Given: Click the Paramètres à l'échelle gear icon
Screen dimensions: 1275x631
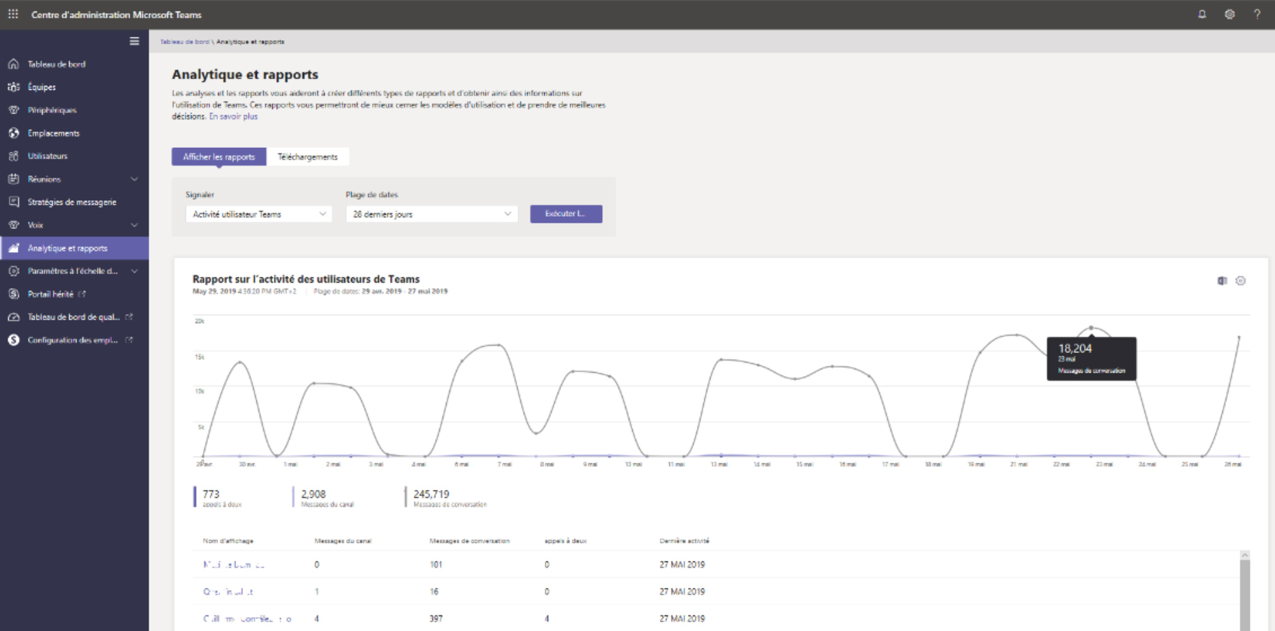Looking at the screenshot, I should pos(14,271).
